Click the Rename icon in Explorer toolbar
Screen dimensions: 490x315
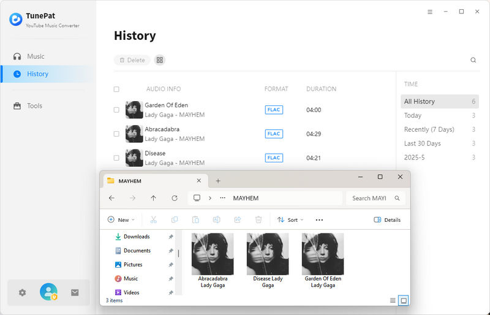tap(216, 220)
